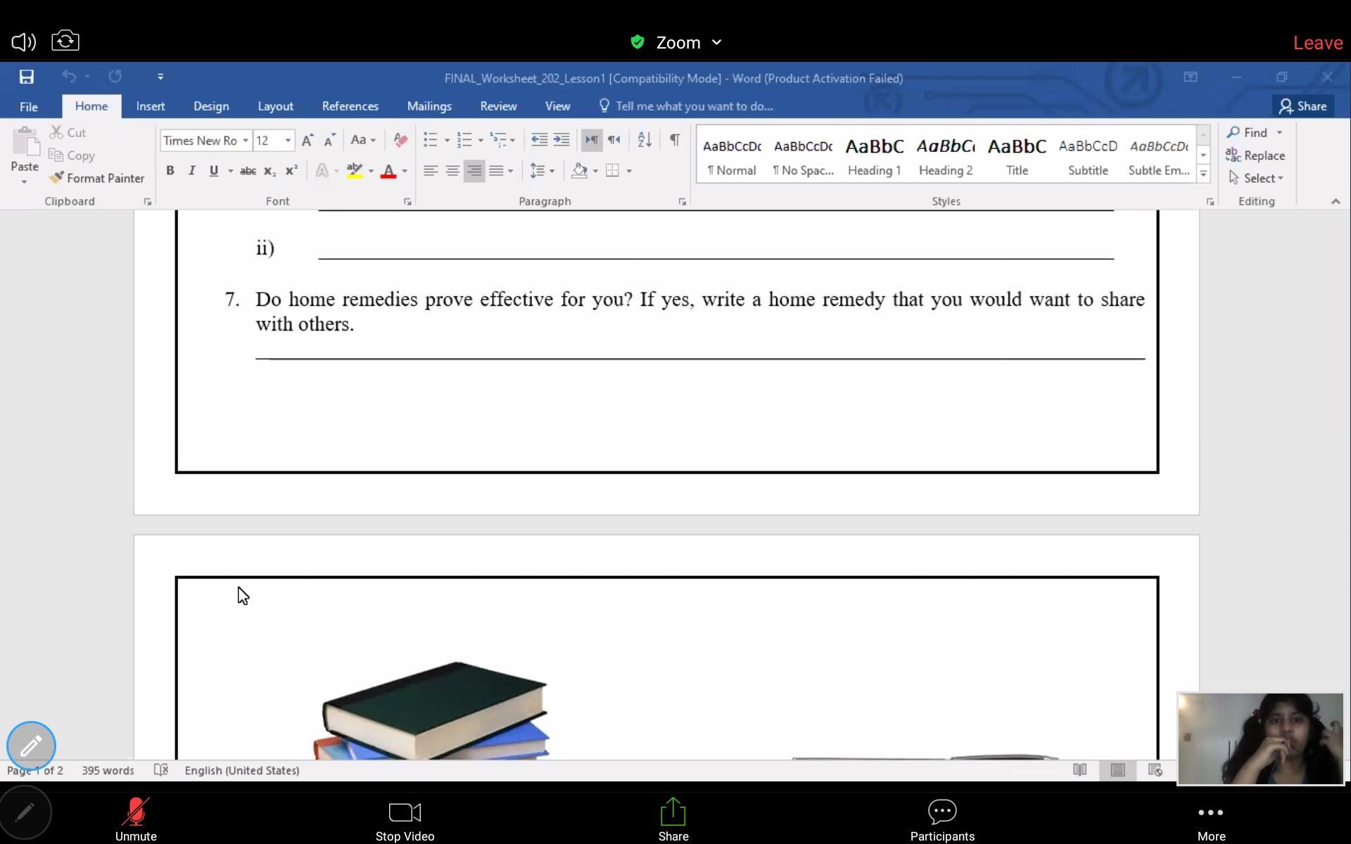The width and height of the screenshot is (1351, 844).
Task: Click the Clear All Formatting eraser icon
Action: coord(400,139)
